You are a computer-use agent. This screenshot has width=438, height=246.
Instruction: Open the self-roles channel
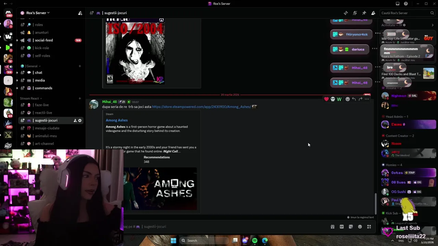point(51,56)
